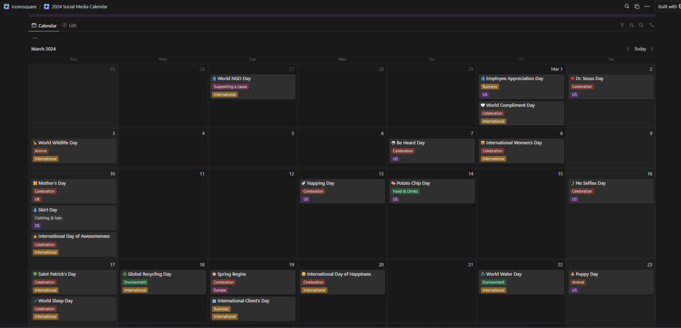The image size is (681, 328).
Task: Jump to the current date with the Today button
Action: [640, 49]
